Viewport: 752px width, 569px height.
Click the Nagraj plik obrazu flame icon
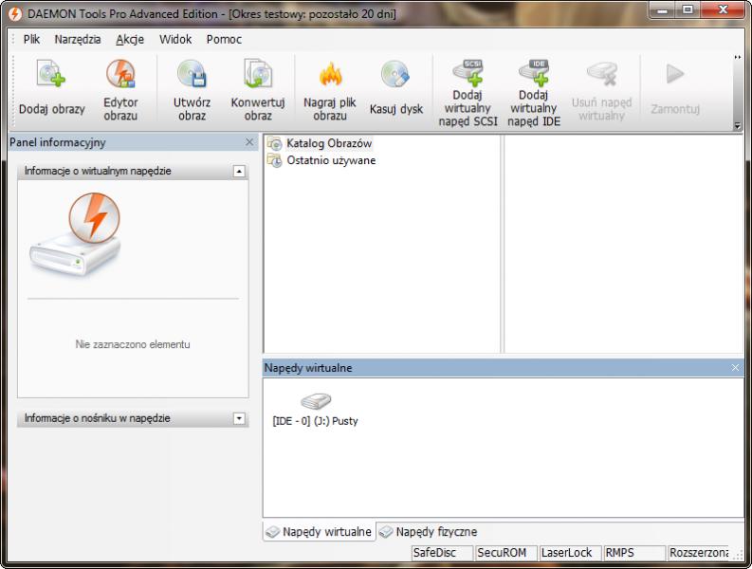[330, 74]
